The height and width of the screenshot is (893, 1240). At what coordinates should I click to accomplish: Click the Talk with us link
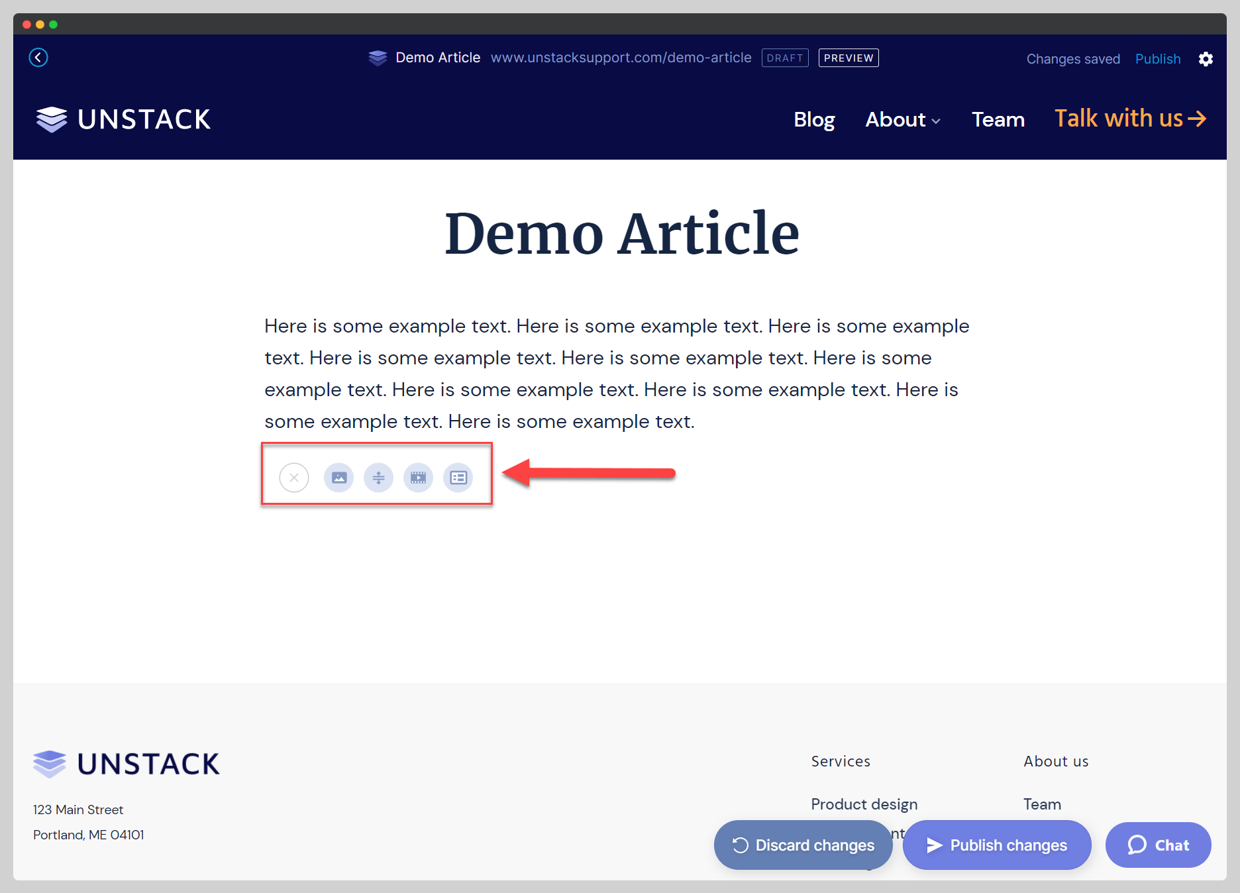coord(1130,119)
